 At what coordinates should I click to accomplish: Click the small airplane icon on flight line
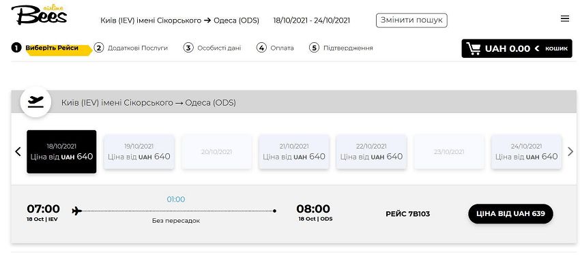(76, 211)
